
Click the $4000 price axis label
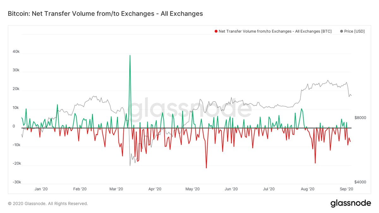[x=360, y=182]
